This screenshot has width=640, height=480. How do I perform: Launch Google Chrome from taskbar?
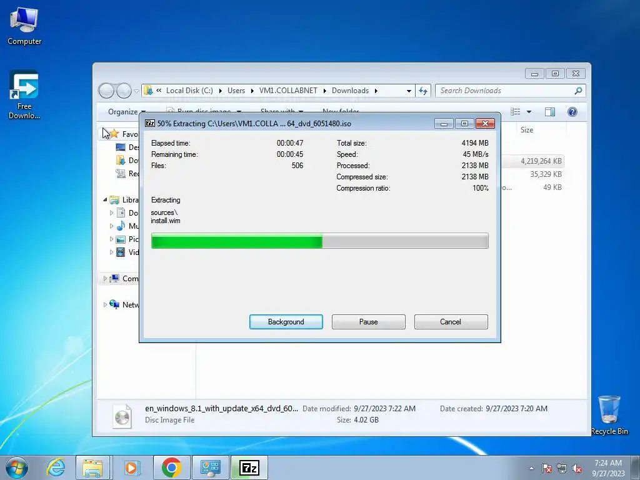tap(171, 467)
